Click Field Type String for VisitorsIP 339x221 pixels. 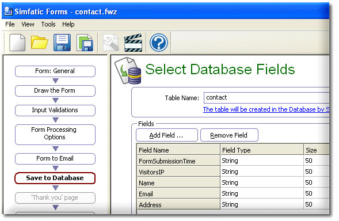click(262, 172)
